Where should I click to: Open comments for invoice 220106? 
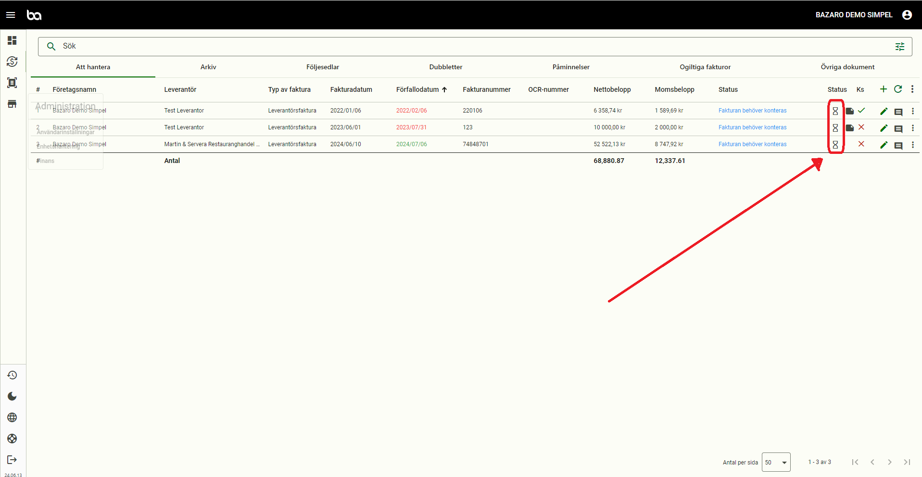(x=898, y=112)
